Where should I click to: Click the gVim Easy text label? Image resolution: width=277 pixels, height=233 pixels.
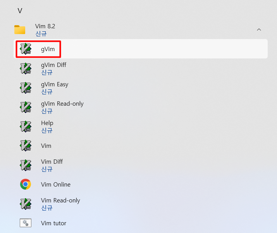coord(55,84)
